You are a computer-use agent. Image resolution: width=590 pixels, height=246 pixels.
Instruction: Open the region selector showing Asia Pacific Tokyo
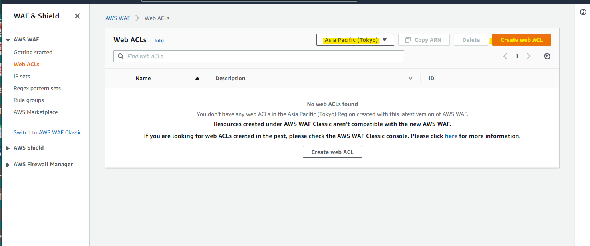click(355, 40)
